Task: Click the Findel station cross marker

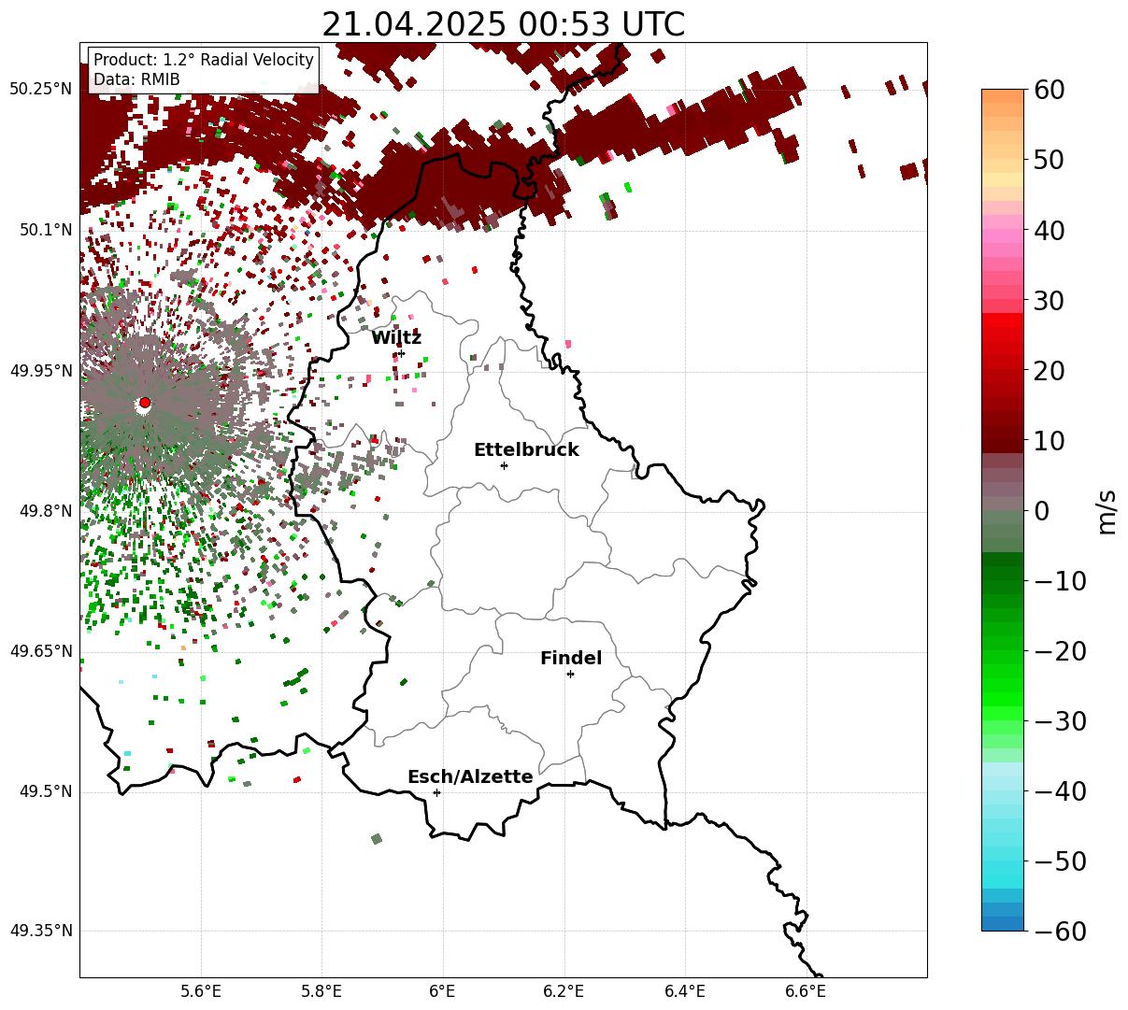Action: tap(570, 674)
